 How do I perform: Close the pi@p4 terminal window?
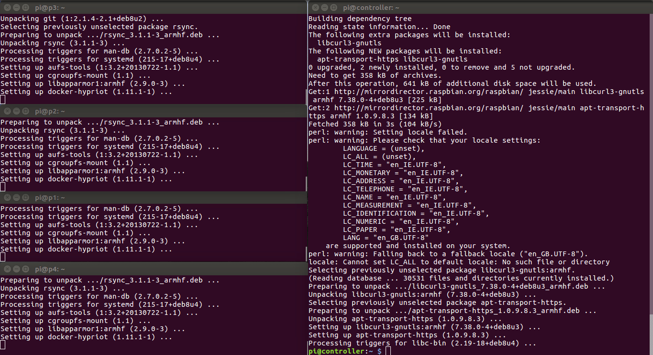[6, 269]
